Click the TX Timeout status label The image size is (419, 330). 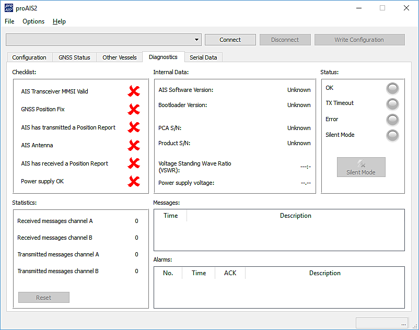tap(340, 103)
